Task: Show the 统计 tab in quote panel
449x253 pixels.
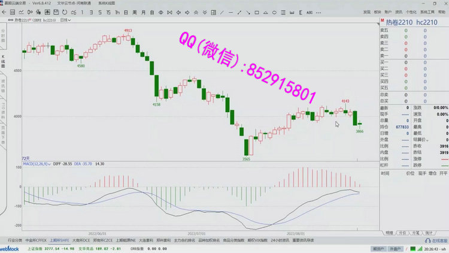Action: coord(429,232)
